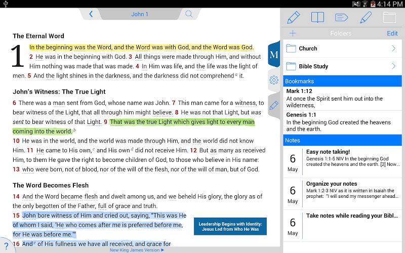Select the Bookmarks section header

pyautogui.click(x=343, y=81)
